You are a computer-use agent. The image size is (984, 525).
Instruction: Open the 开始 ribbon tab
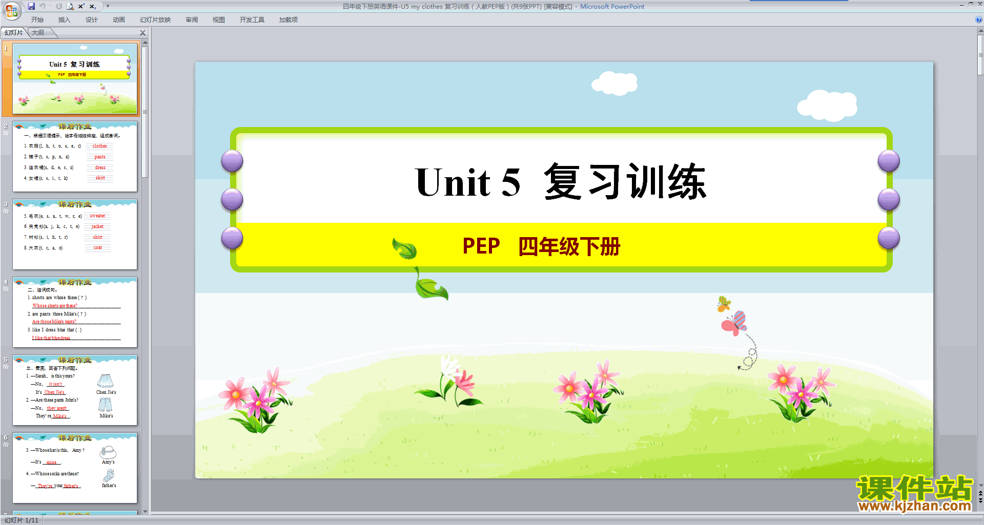pos(37,20)
